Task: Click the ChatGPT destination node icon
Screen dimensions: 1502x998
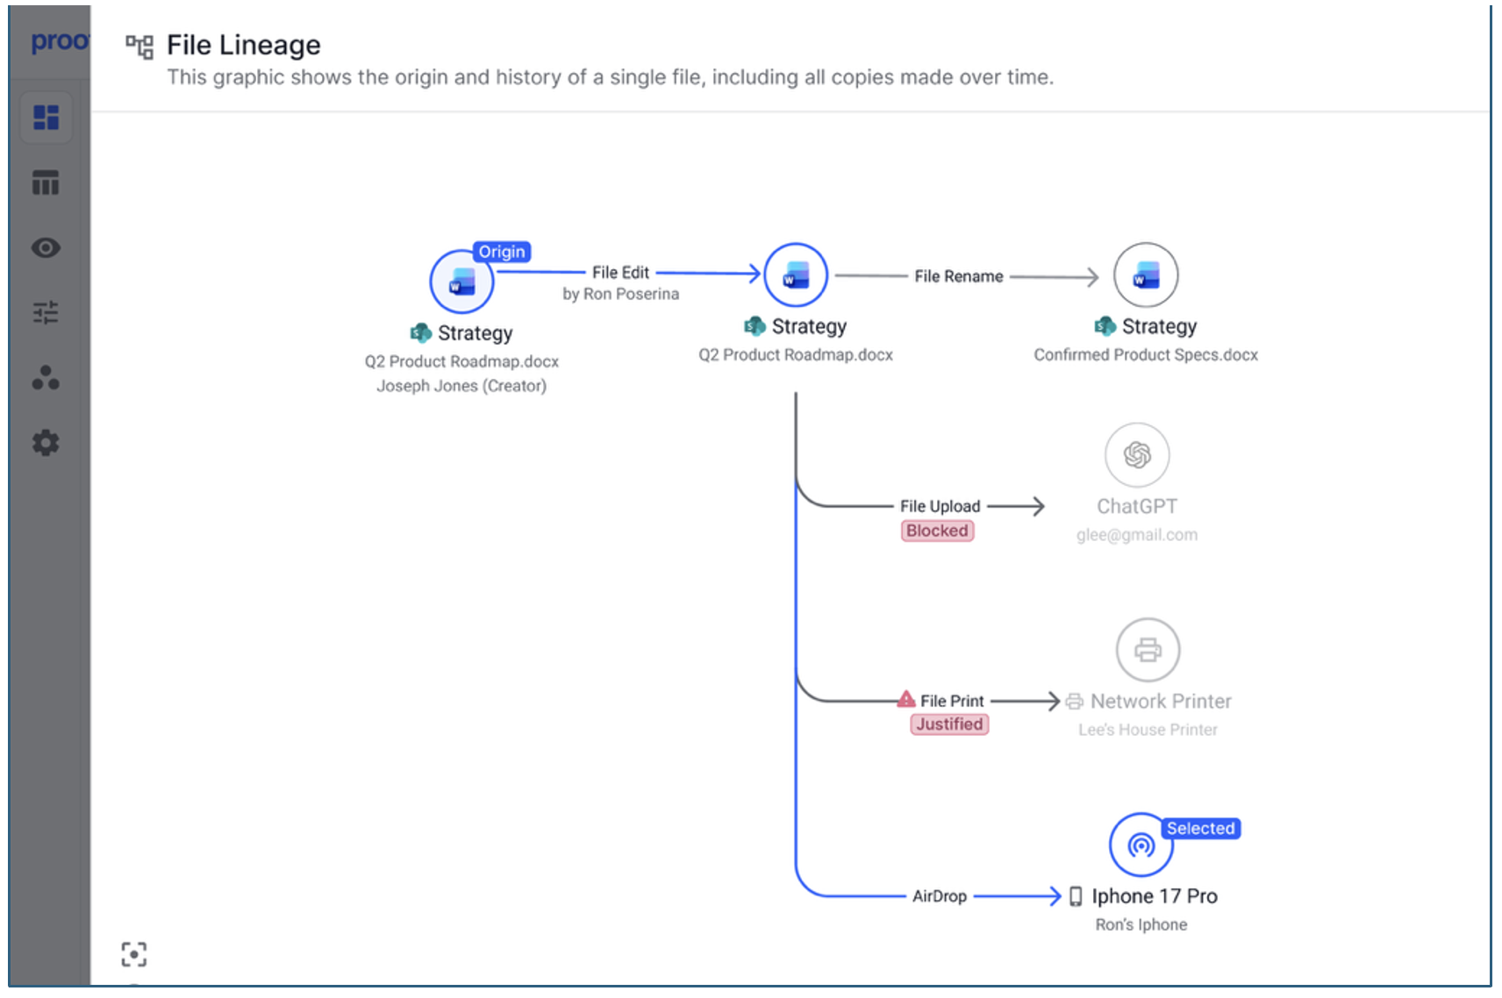Action: tap(1137, 455)
